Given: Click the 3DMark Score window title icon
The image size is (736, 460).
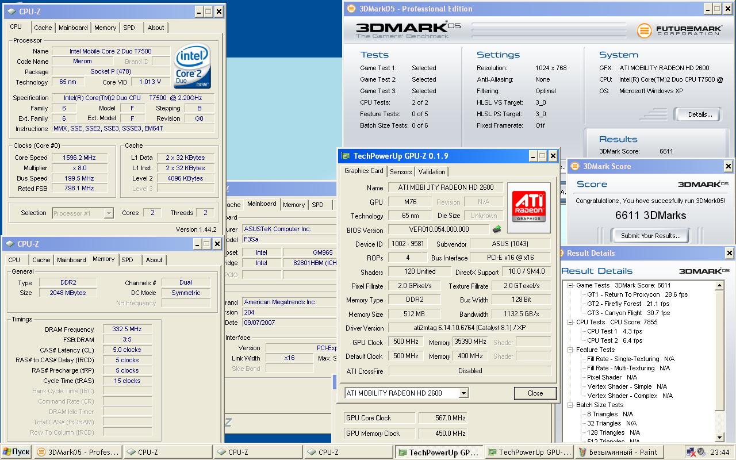Looking at the screenshot, I should point(575,166).
